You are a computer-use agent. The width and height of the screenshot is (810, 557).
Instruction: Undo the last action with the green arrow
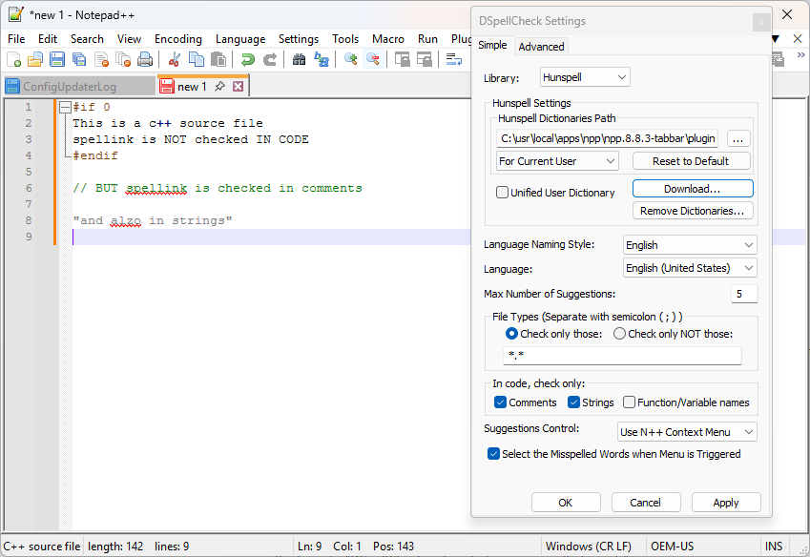pyautogui.click(x=248, y=60)
